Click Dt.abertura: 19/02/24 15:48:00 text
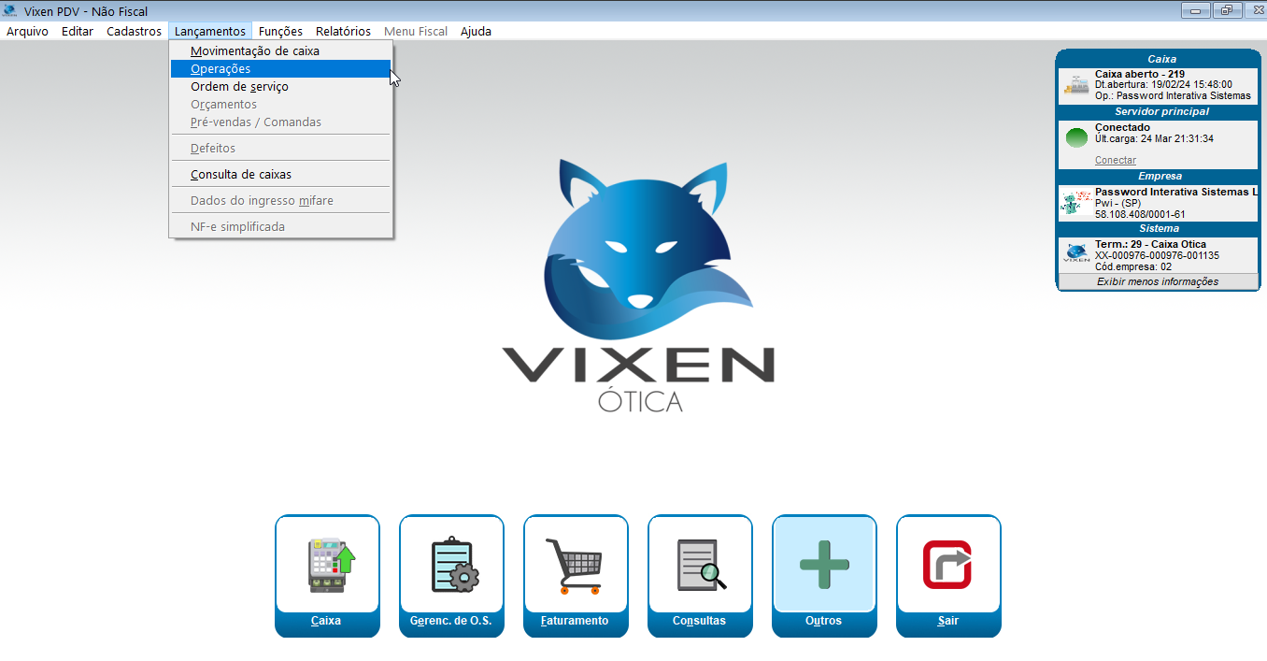1267x661 pixels. coord(1163,84)
